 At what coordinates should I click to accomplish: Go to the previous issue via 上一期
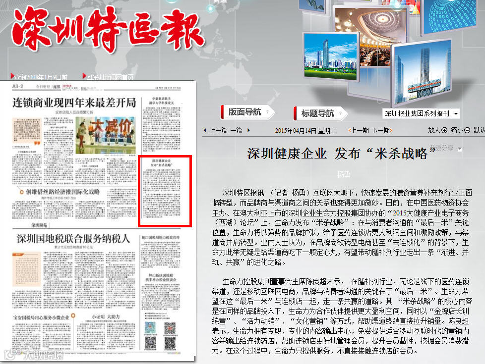360,130
